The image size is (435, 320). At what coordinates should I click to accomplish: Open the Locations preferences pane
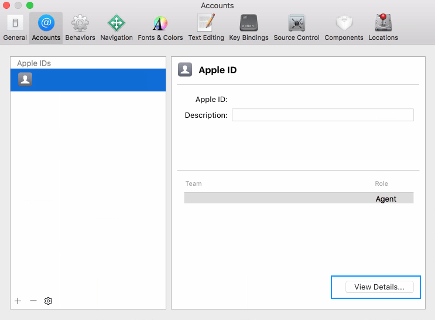point(383,28)
